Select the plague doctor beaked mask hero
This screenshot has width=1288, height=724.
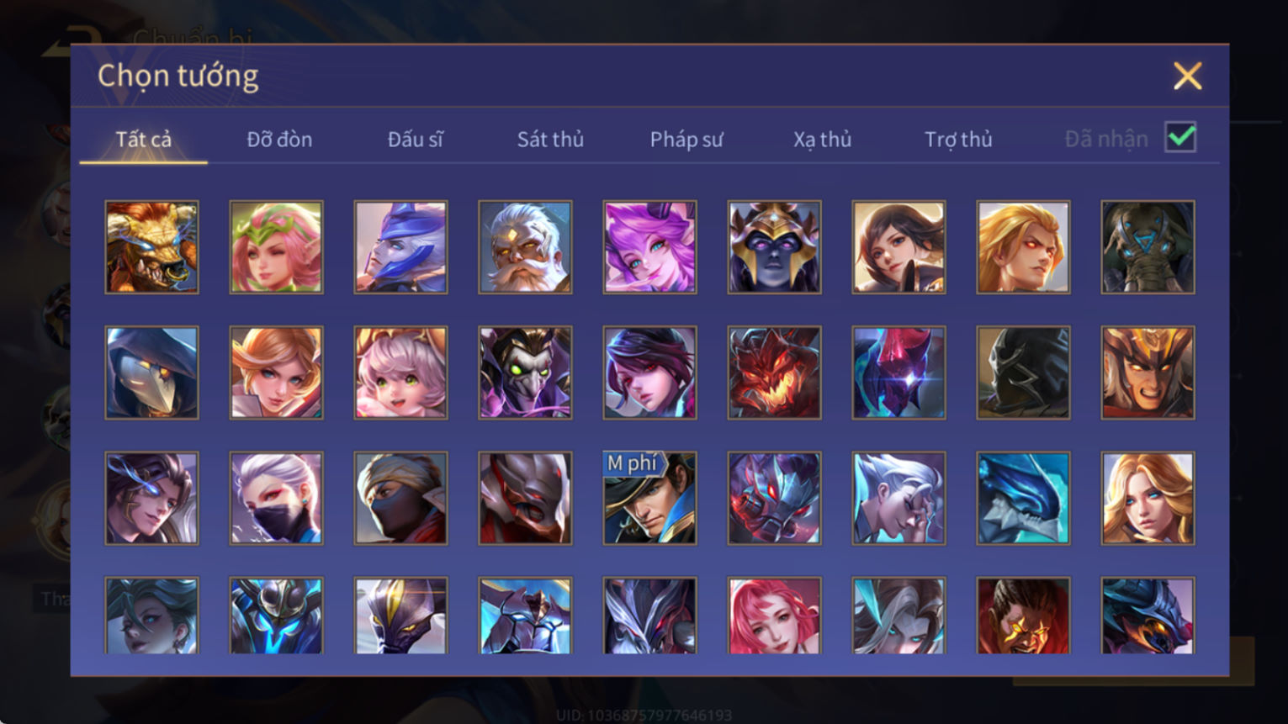151,373
